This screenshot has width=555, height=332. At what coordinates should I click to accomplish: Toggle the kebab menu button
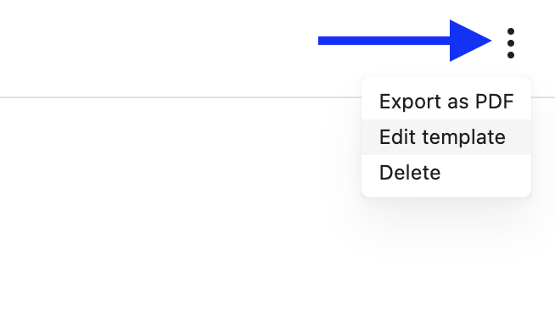(510, 43)
